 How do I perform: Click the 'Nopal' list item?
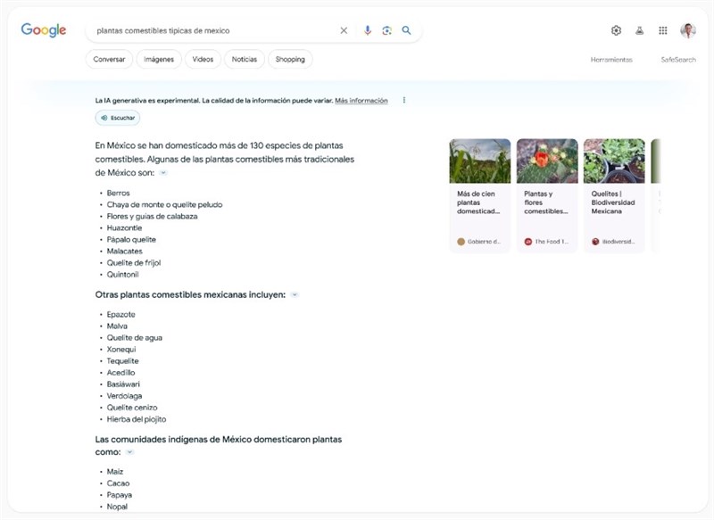point(117,507)
